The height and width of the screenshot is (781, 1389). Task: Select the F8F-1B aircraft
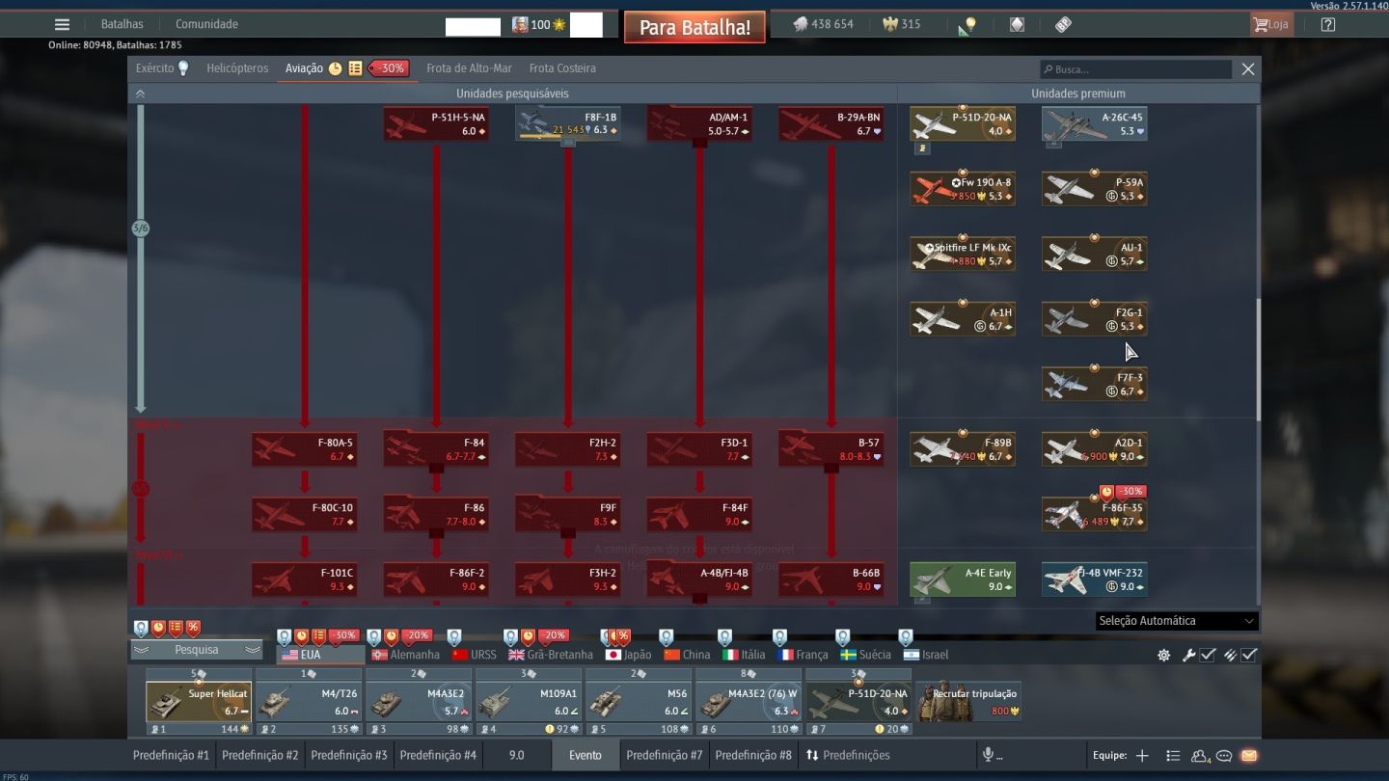point(567,123)
